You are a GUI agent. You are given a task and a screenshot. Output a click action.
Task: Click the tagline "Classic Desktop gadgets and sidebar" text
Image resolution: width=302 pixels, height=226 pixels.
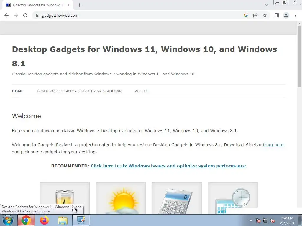[x=103, y=74]
